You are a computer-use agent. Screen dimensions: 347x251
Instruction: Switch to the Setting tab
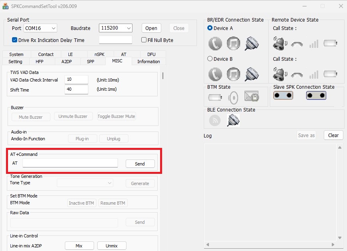coord(15,62)
